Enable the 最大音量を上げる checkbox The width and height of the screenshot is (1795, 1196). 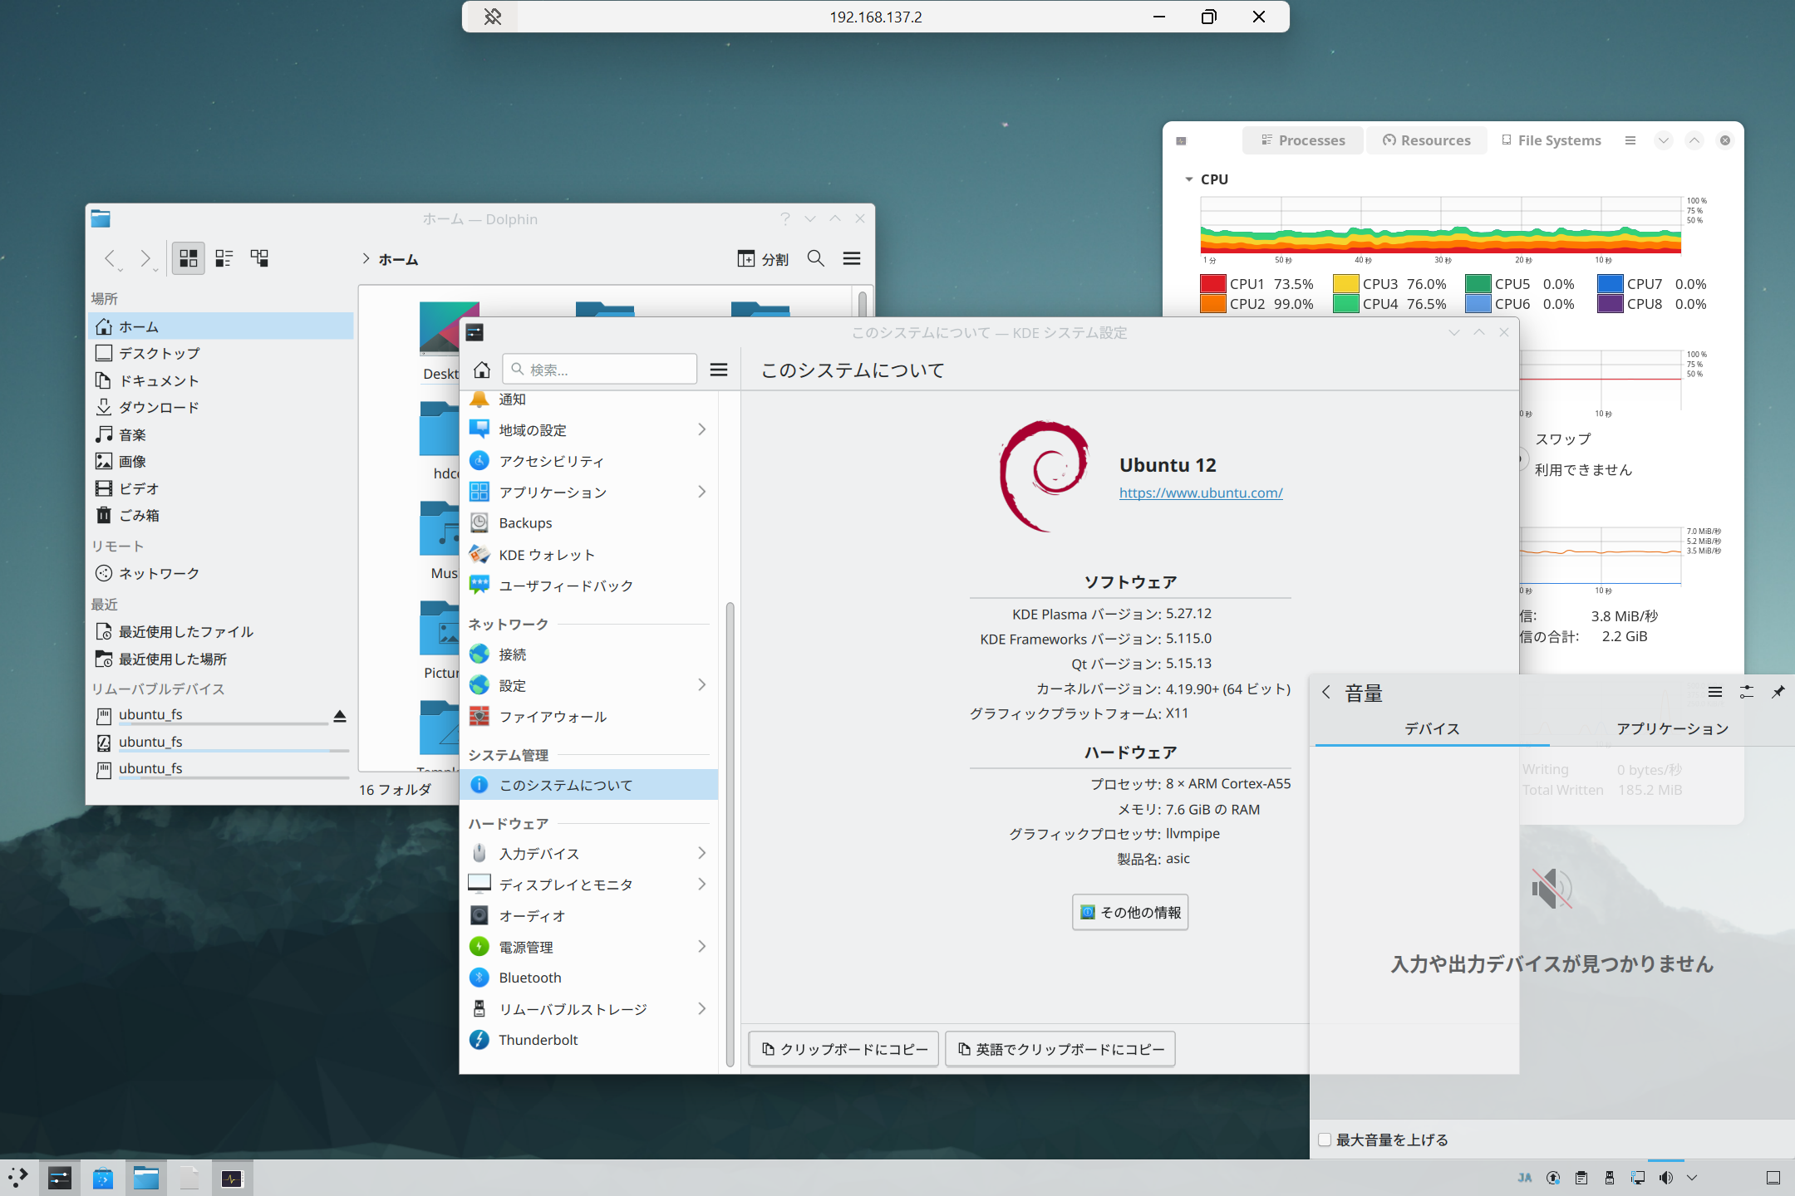point(1325,1140)
